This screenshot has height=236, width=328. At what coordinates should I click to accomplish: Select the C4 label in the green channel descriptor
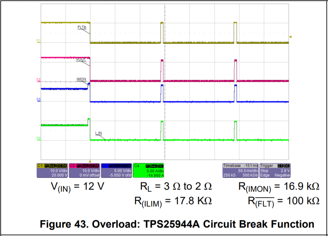(136, 166)
